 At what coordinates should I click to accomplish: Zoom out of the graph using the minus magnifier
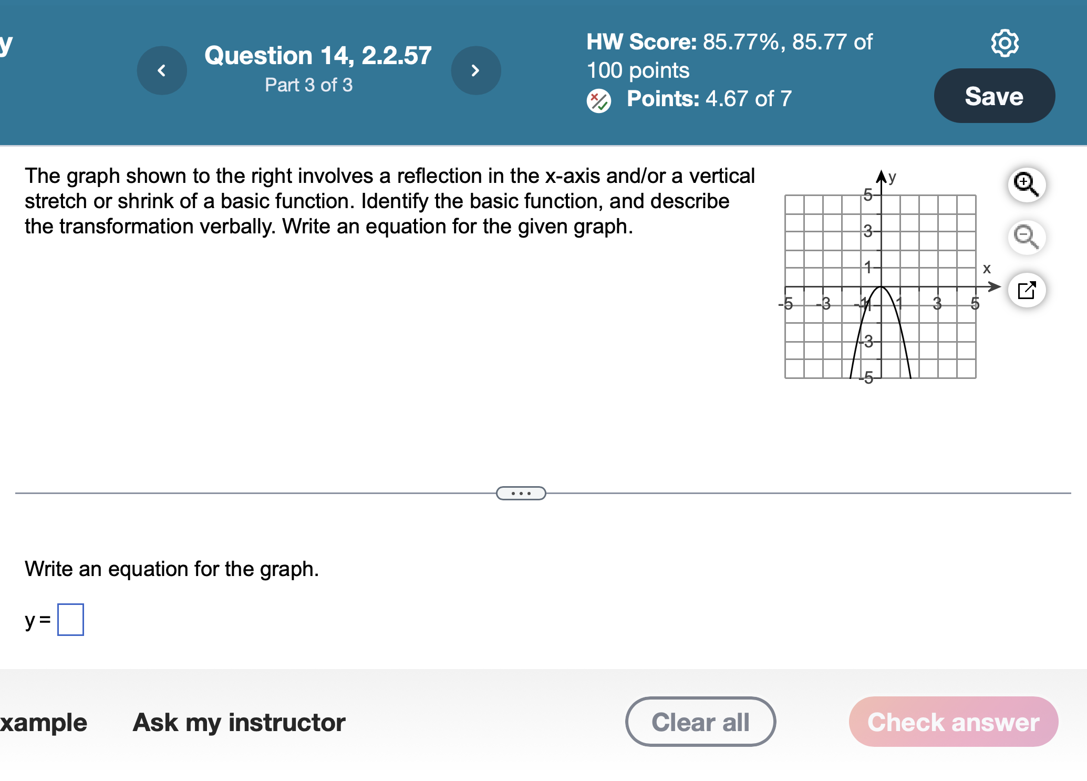(x=1026, y=238)
